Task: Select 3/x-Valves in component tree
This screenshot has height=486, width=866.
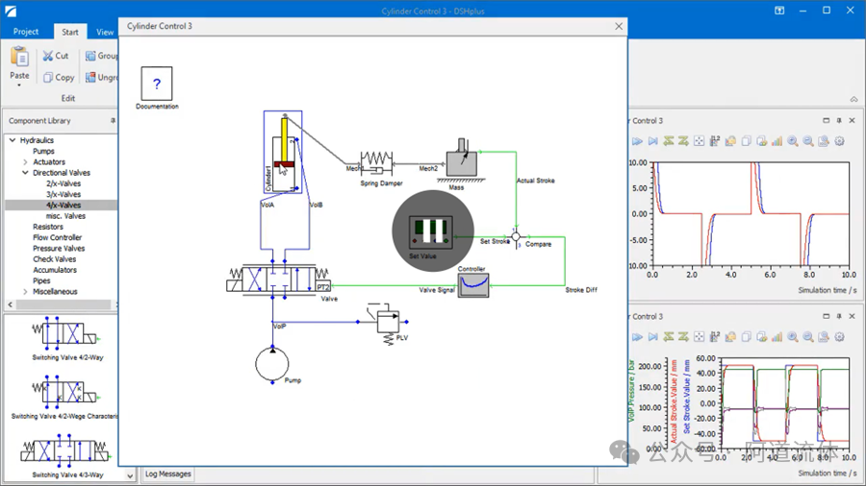Action: [x=64, y=194]
